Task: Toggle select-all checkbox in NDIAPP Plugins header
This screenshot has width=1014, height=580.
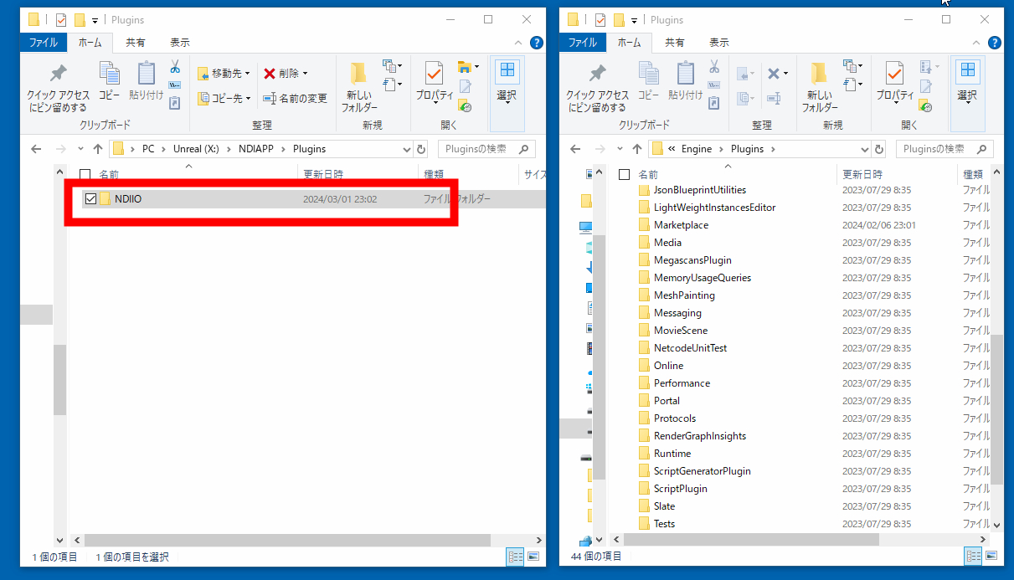Action: click(x=85, y=175)
